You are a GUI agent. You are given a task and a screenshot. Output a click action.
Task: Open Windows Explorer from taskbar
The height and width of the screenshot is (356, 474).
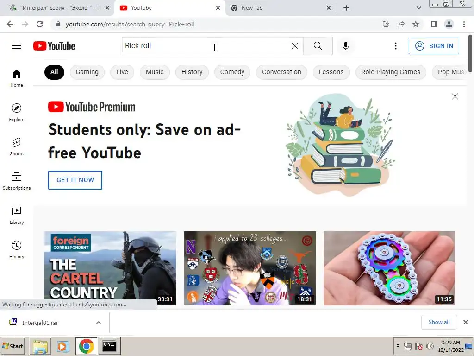pyautogui.click(x=40, y=346)
